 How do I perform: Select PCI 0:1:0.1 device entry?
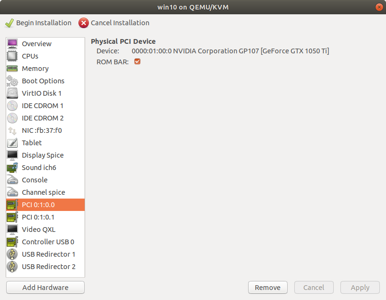(38, 217)
